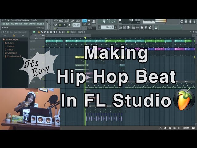Toggle loop recording icon
Screen dimensions: 197x148
click(78, 21)
